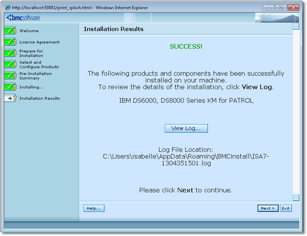Maximize the Internet Explorer window
The image size is (307, 236).
pos(281,8)
